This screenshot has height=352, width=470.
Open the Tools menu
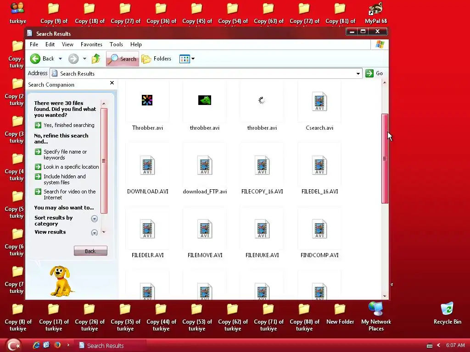coord(116,44)
